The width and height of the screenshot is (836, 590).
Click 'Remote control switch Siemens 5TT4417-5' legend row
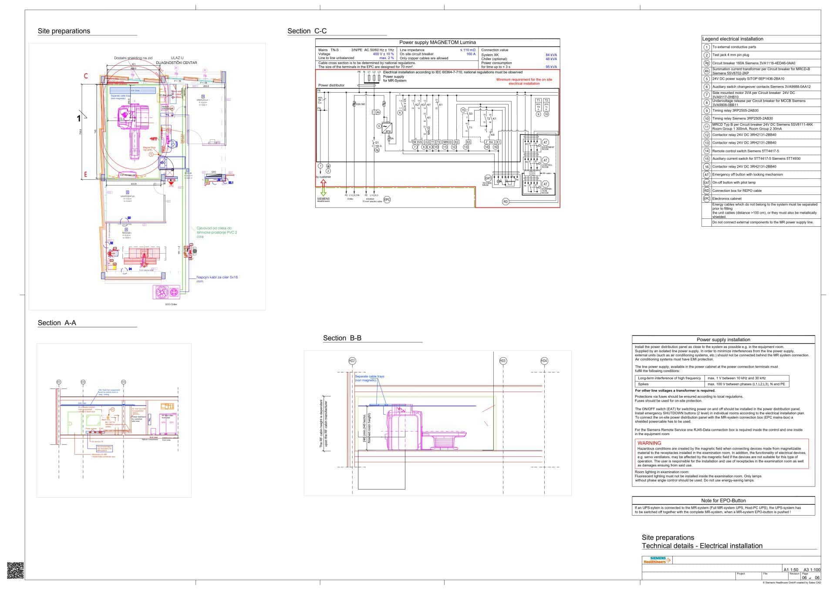pyautogui.click(x=761, y=151)
